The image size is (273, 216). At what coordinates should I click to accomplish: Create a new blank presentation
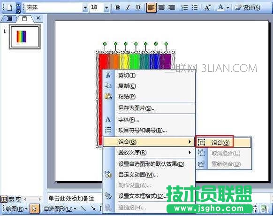9,8
